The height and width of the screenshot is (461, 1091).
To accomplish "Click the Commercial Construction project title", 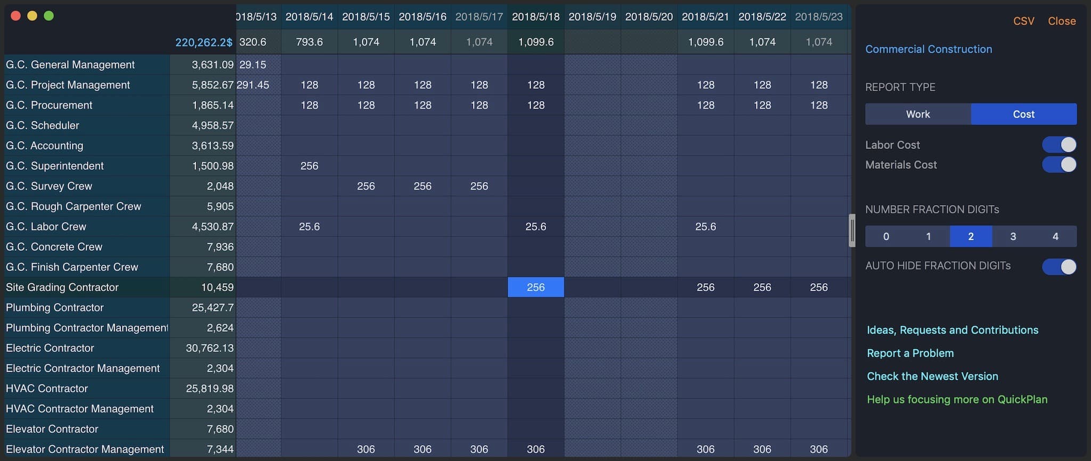I will [x=928, y=50].
